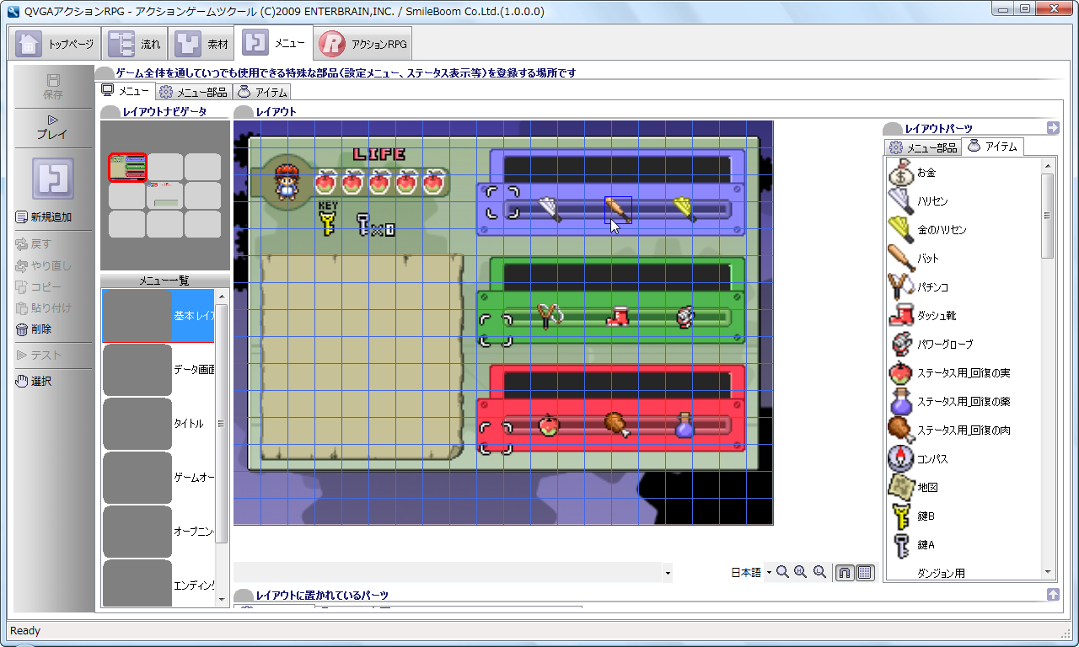Select the コンパス compass icon
This screenshot has height=647, width=1079.
[x=902, y=459]
